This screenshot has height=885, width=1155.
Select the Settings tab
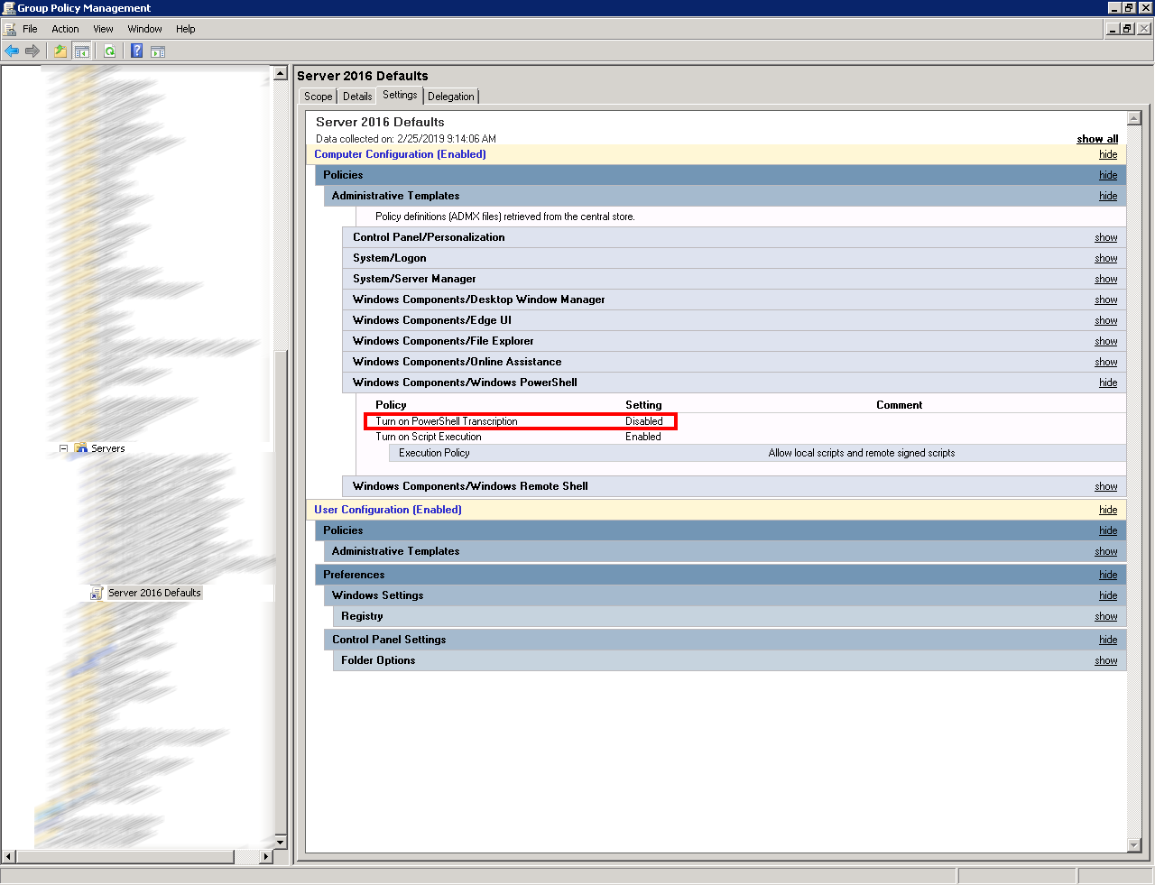[x=400, y=95]
